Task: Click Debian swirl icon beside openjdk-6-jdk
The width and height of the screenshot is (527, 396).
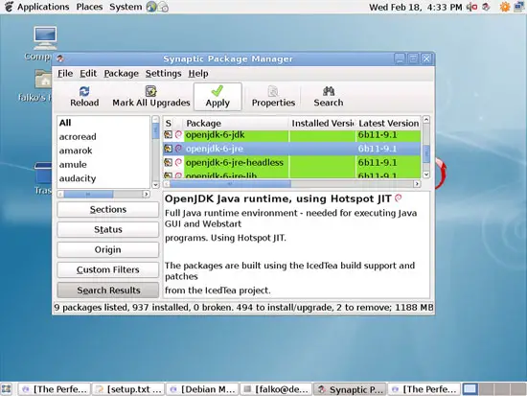Action: click(178, 135)
